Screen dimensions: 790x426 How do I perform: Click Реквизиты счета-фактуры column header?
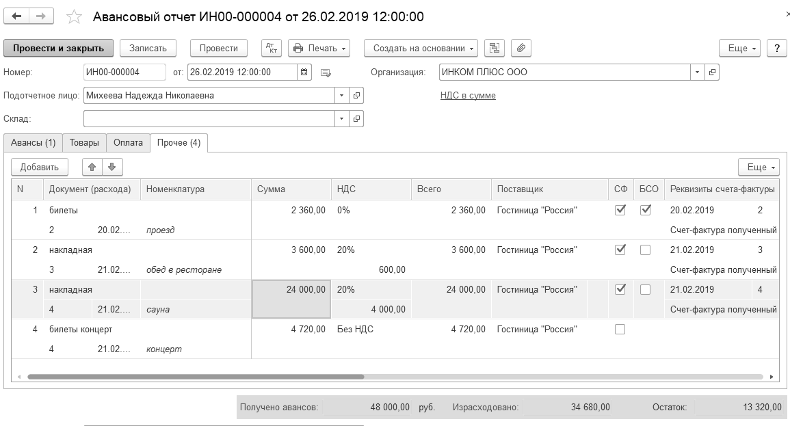pos(722,189)
